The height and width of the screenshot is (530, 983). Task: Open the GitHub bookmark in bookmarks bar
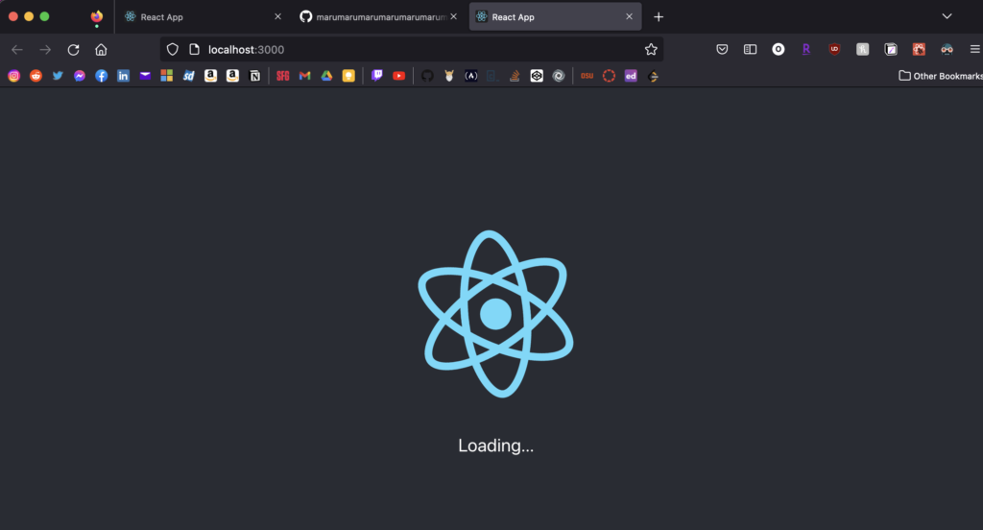[x=427, y=76]
